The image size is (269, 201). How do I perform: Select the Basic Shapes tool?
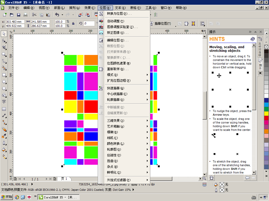coord(4,95)
